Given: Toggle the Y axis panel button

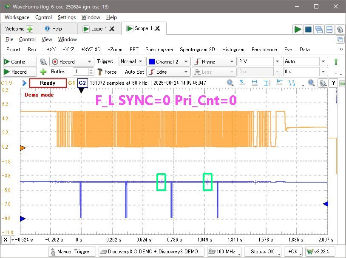Looking at the screenshot, I should tap(333, 83).
